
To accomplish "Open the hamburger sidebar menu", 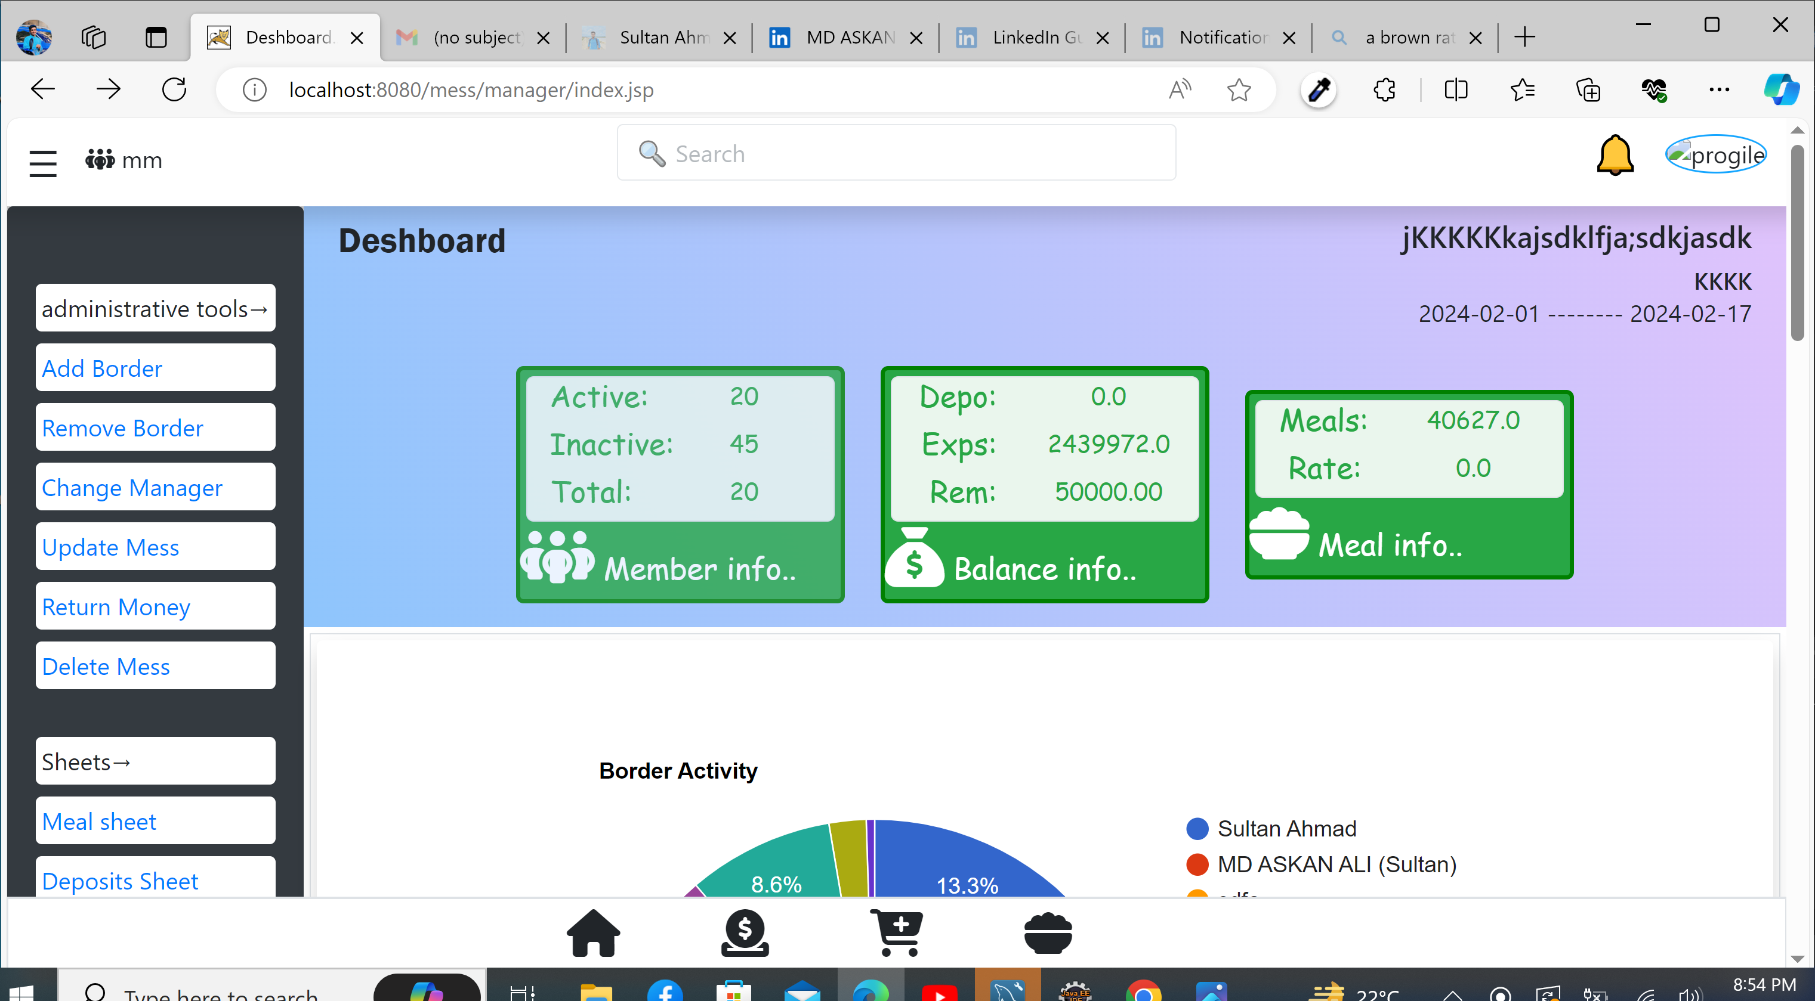I will (43, 163).
